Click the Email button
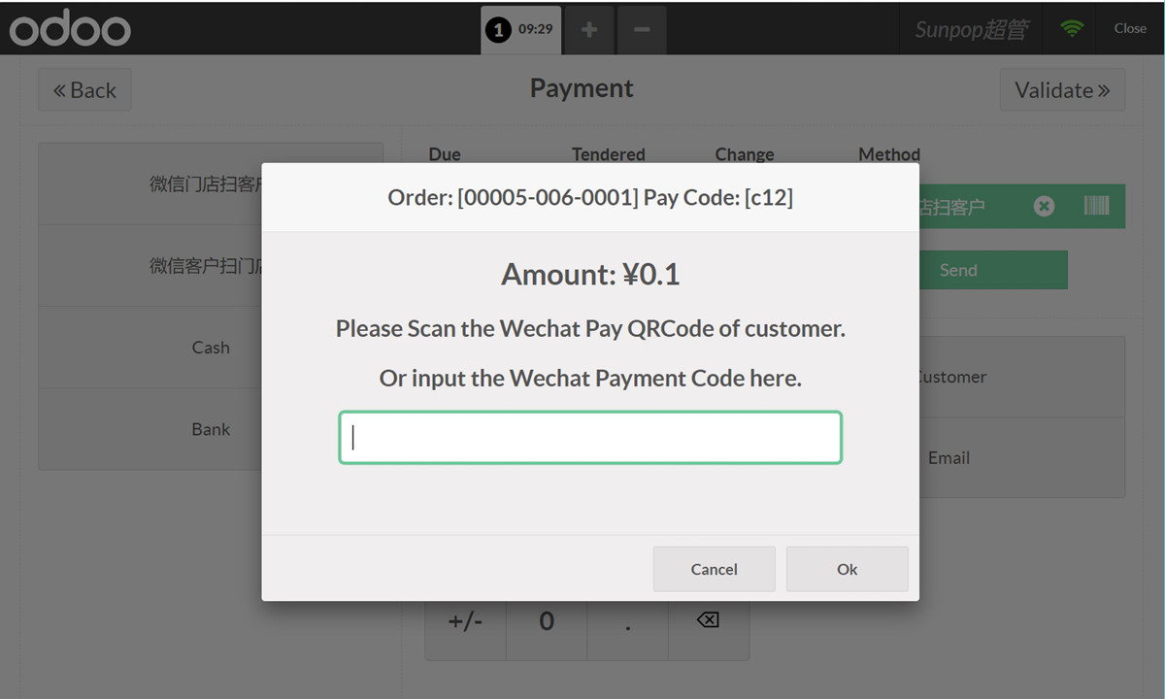This screenshot has height=699, width=1165. click(x=1021, y=457)
